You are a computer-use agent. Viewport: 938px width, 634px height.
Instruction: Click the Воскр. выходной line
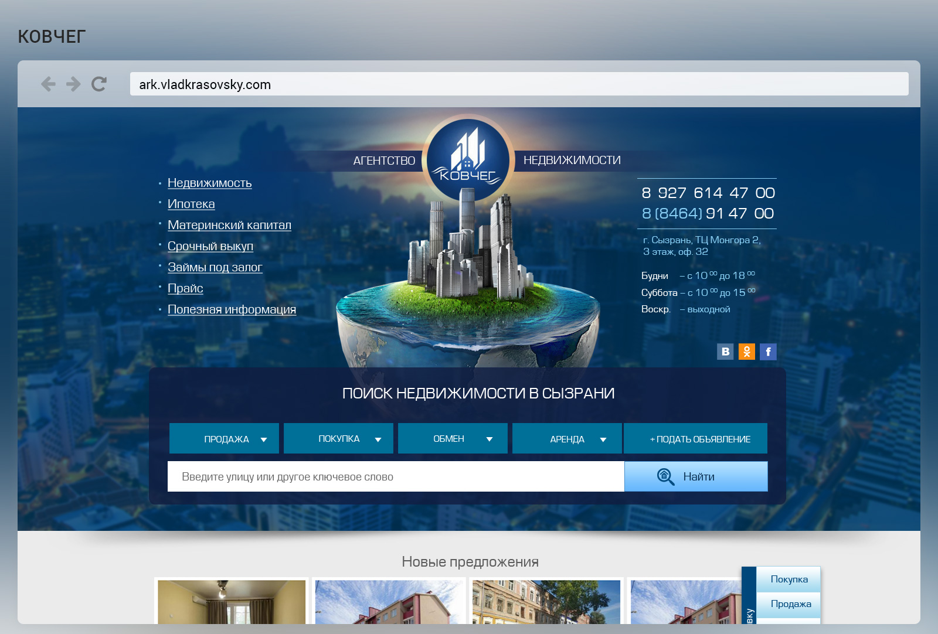point(686,309)
